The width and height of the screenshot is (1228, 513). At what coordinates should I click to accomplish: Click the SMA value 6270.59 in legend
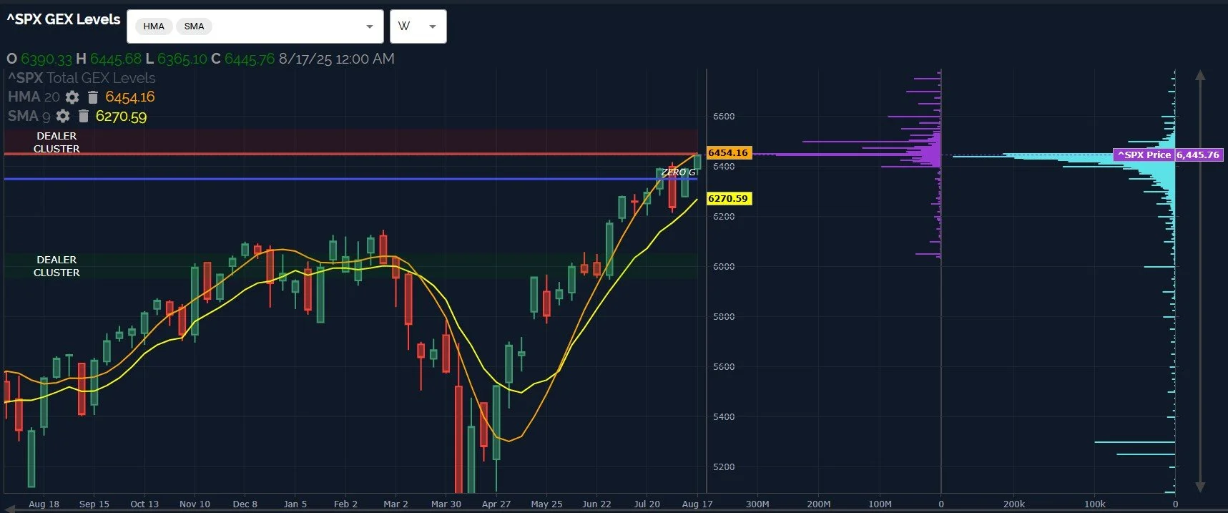pyautogui.click(x=121, y=116)
